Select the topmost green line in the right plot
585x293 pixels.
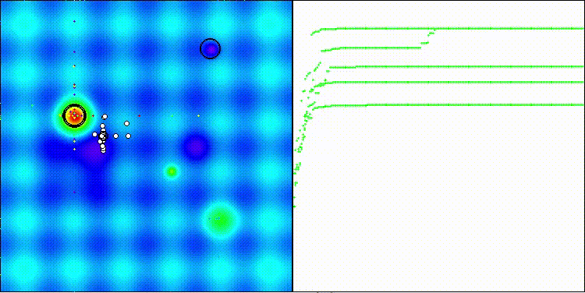click(x=448, y=29)
